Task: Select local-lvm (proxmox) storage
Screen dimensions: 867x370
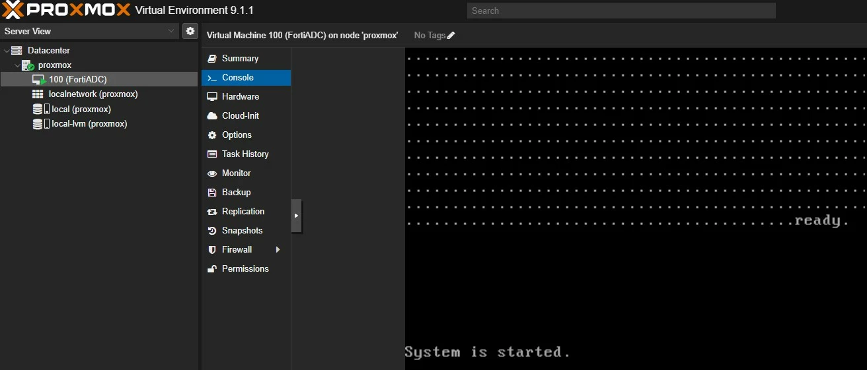Action: (89, 124)
